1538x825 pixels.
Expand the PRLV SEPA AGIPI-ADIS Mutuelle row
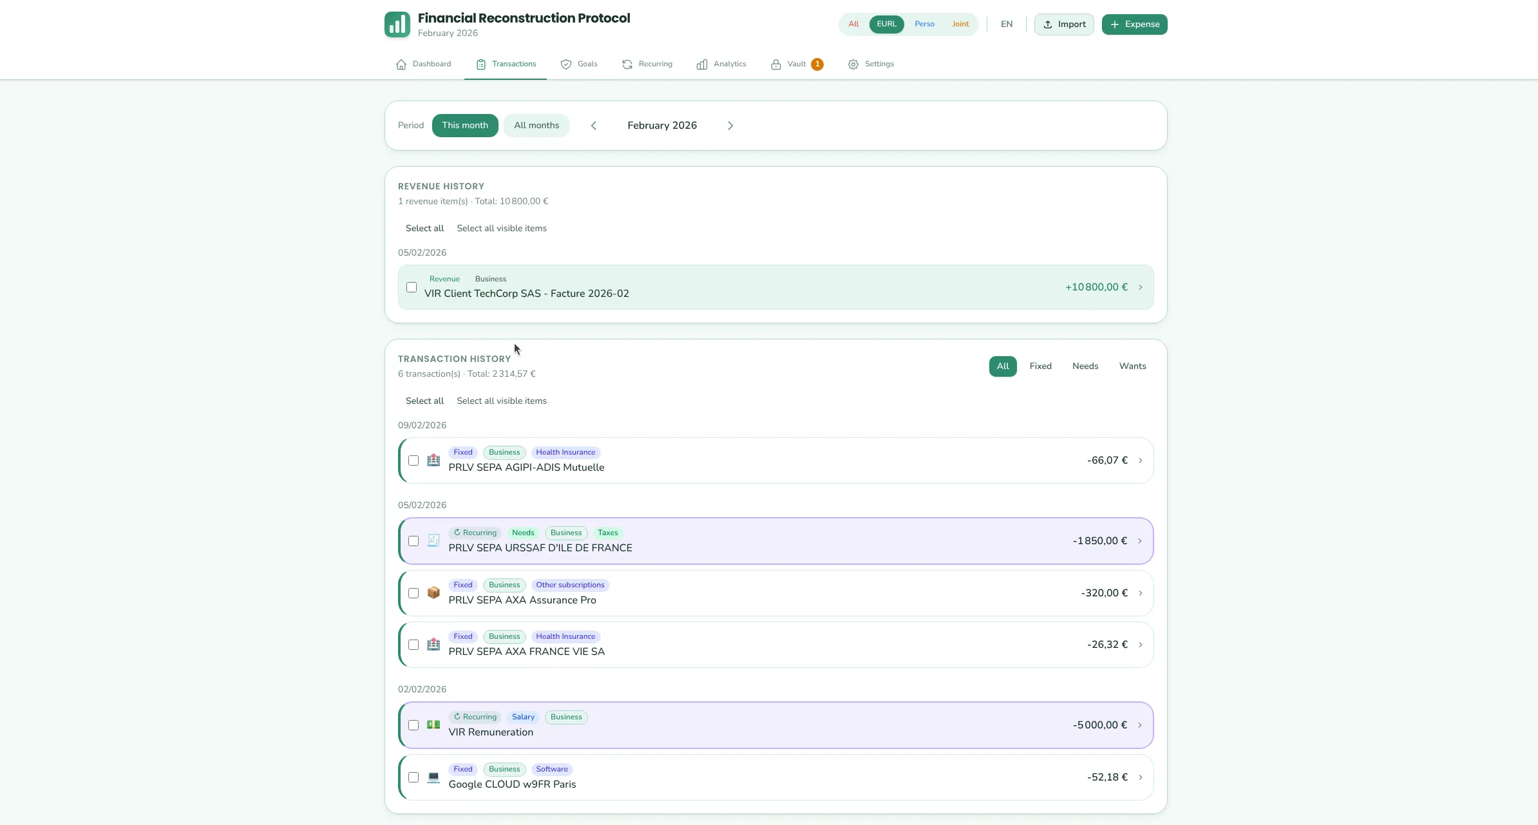pyautogui.click(x=1140, y=460)
